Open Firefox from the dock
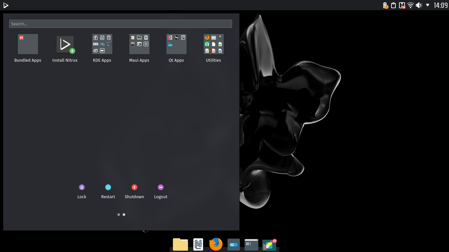 click(x=216, y=244)
